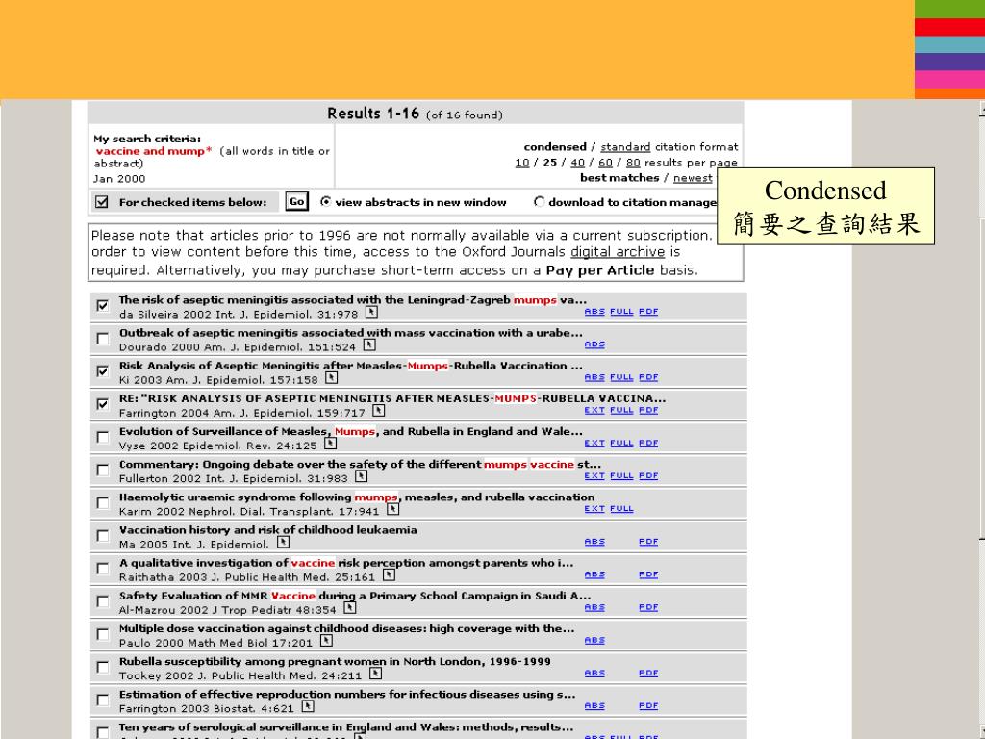
Task: Open PDF link for Ki 2003
Action: click(x=648, y=377)
